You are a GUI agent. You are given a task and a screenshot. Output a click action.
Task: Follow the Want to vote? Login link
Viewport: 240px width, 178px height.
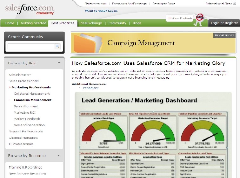[101, 11]
